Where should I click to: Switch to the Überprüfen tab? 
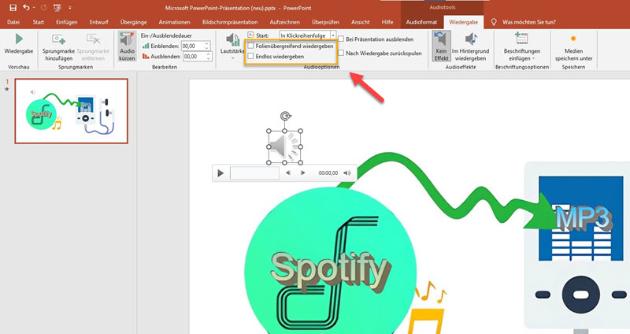tap(325, 22)
